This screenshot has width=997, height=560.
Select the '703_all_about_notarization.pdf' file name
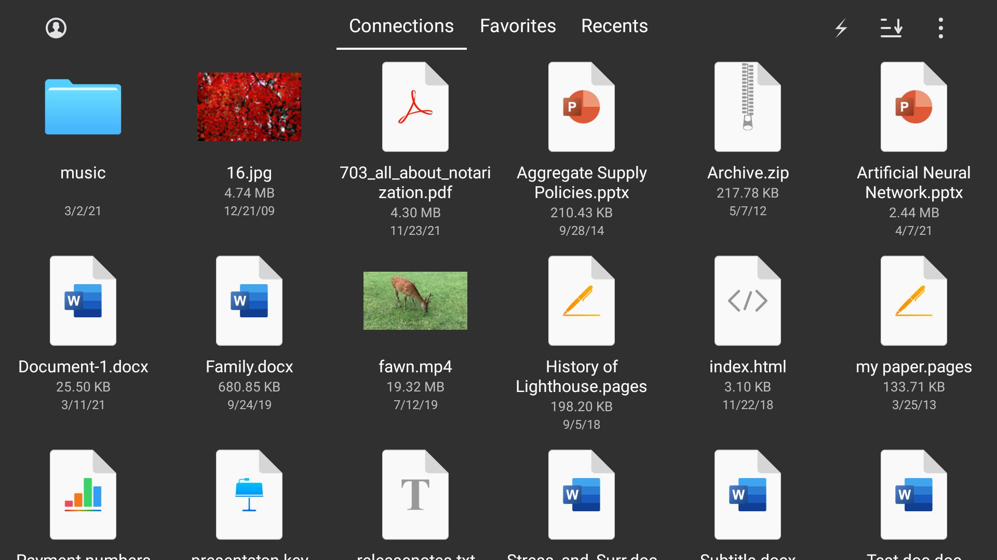pos(415,183)
